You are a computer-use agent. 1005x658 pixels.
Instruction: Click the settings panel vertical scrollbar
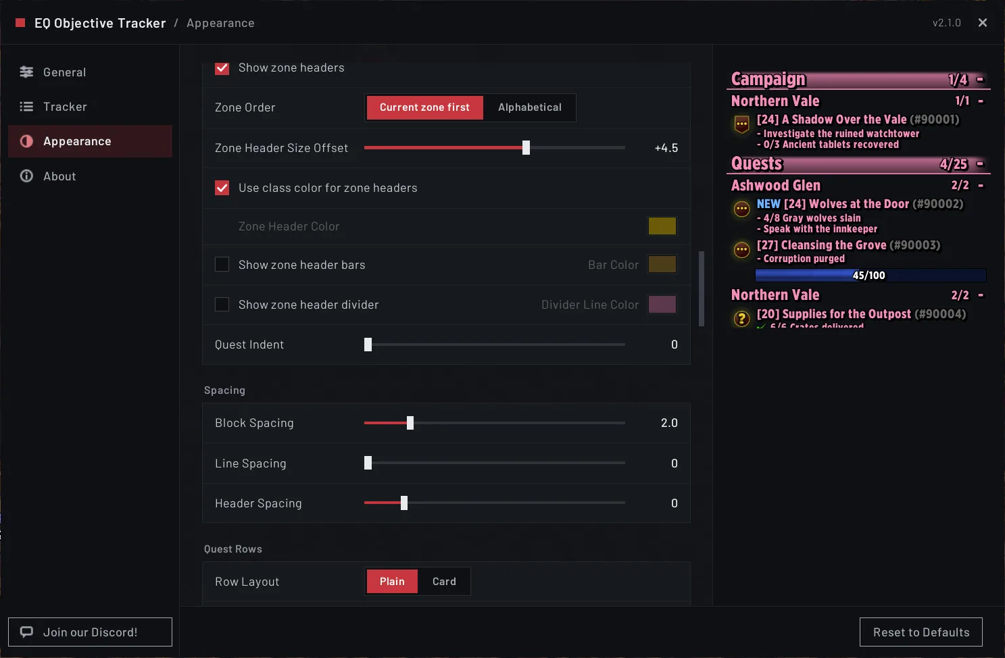tap(702, 288)
